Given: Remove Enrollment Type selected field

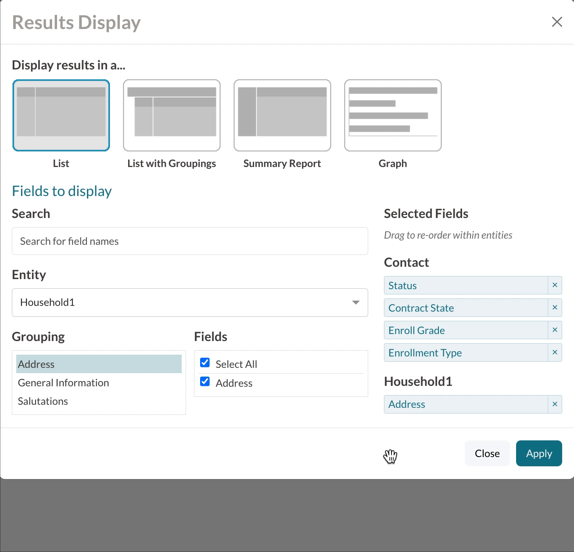Looking at the screenshot, I should point(555,352).
